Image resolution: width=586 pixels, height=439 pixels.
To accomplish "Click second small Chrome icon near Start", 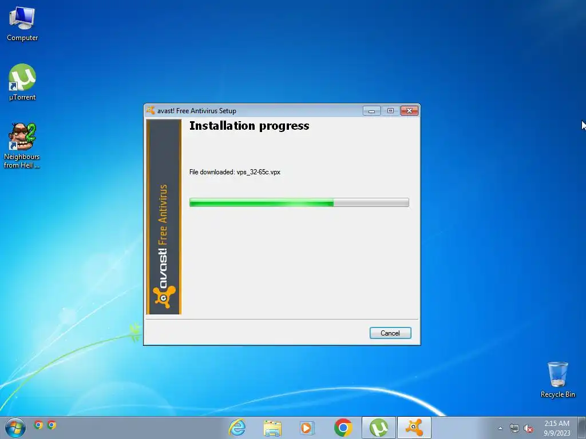I will (52, 425).
